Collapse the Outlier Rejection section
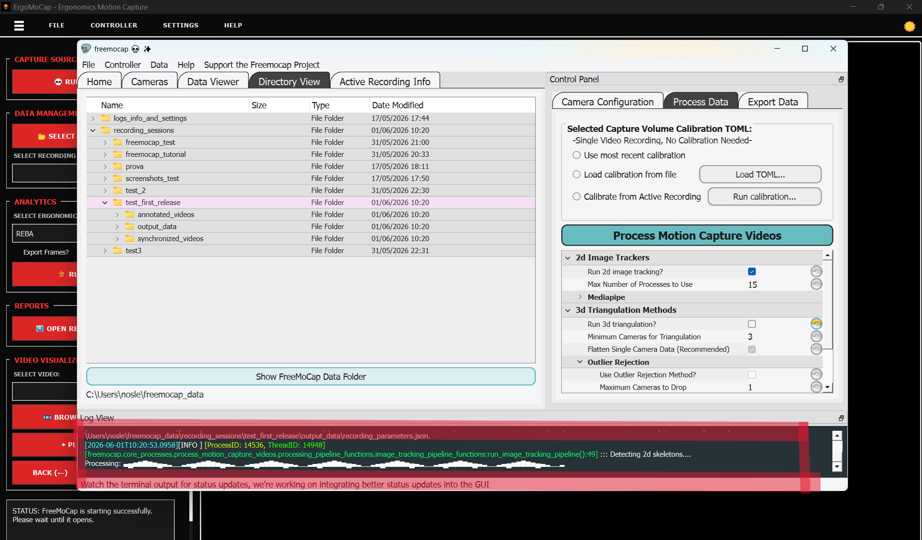This screenshot has height=540, width=922. [x=580, y=362]
